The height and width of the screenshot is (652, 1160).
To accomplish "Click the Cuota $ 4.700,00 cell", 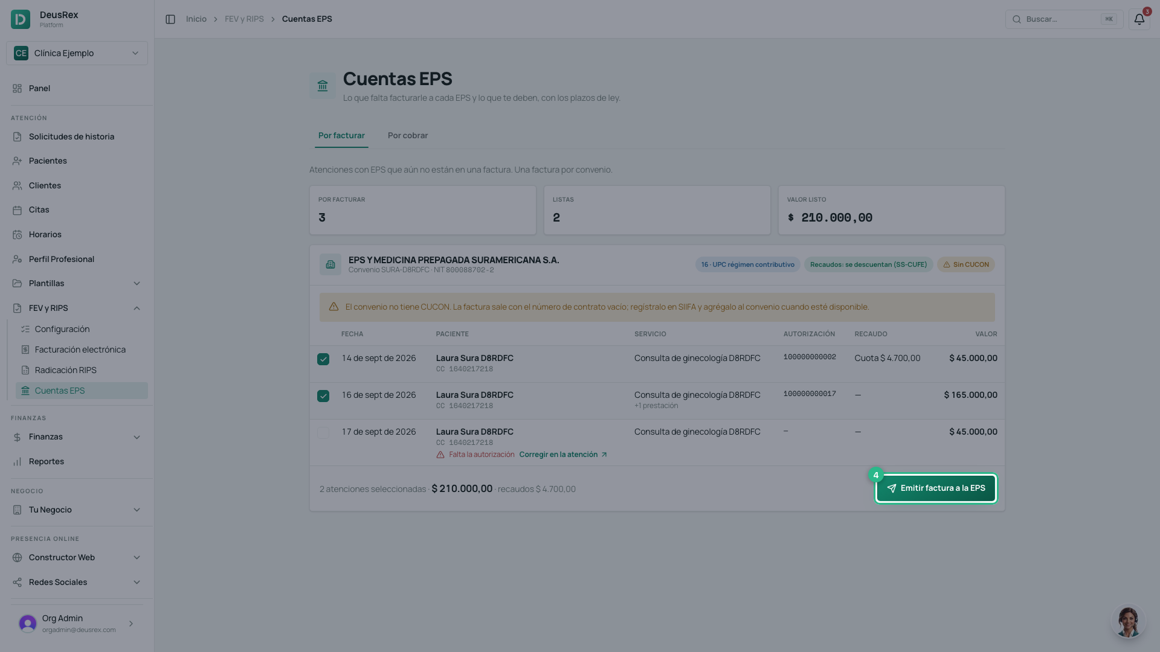I will [x=888, y=358].
